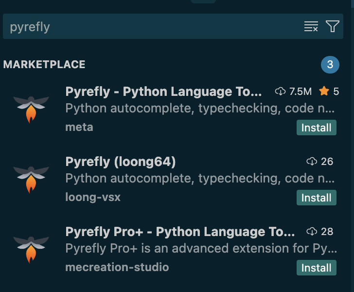The width and height of the screenshot is (354, 292).
Task: Click the download cloud icon beside 28
Action: coord(312,232)
